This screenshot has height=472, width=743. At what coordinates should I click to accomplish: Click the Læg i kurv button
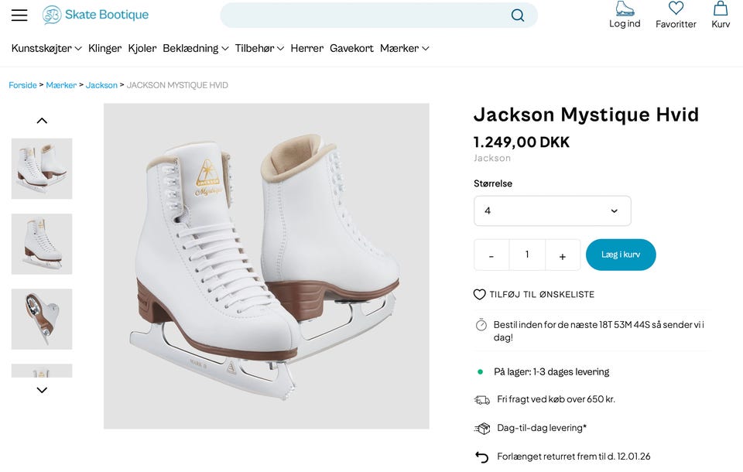pyautogui.click(x=621, y=255)
